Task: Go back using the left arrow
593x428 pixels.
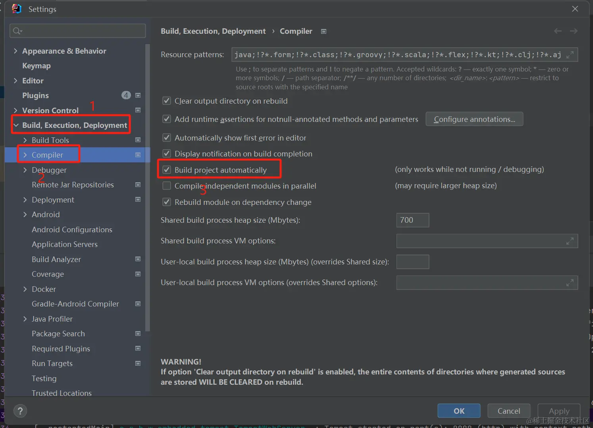Action: (558, 31)
